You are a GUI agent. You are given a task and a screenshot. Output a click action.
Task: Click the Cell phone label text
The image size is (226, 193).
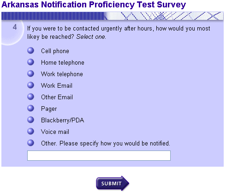point(55,51)
